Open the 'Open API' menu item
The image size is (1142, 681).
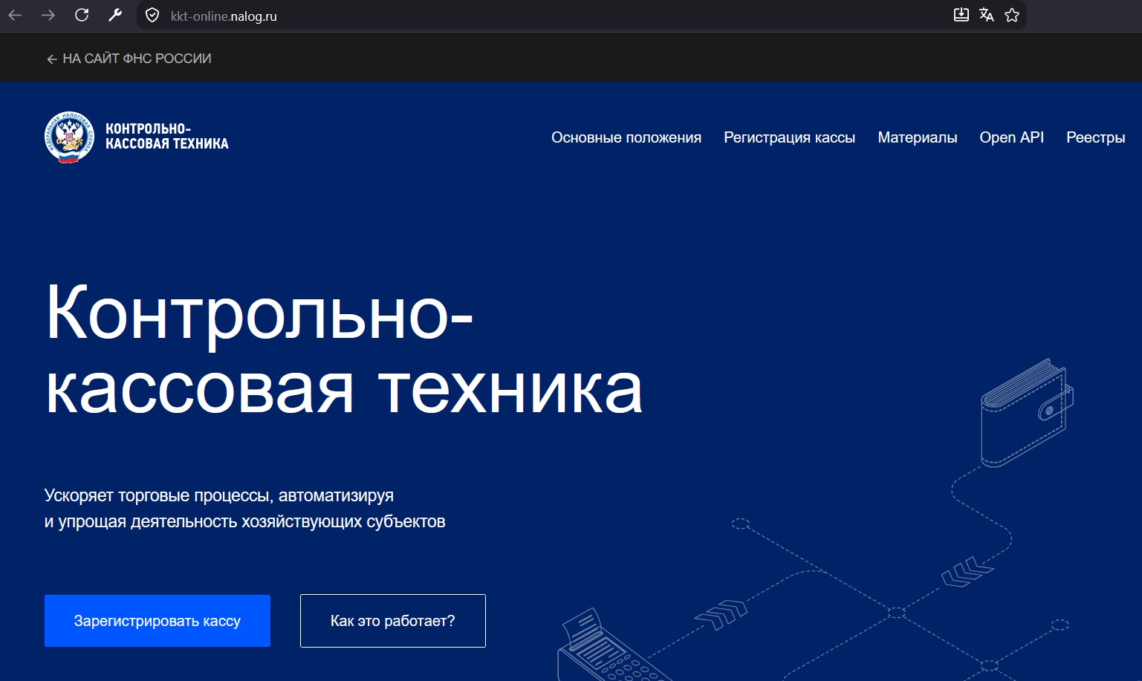point(1011,137)
